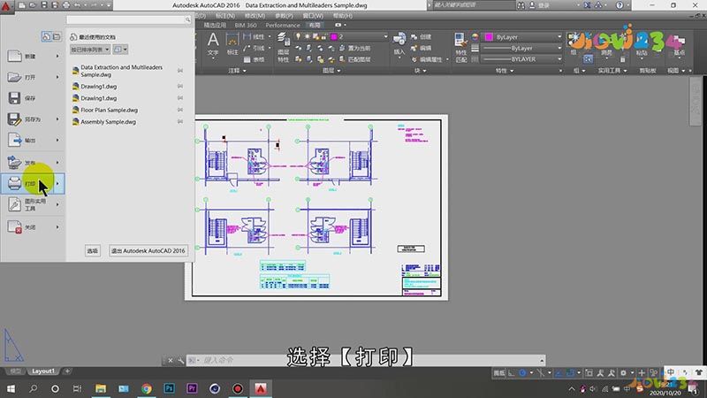The width and height of the screenshot is (707, 398).
Task: Open Layer Properties (图层特性) icon
Action: (283, 48)
